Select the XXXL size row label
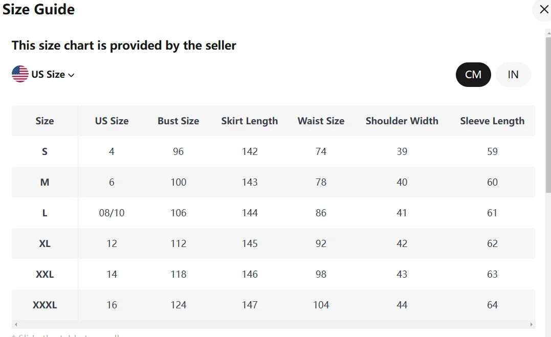Image resolution: width=551 pixels, height=337 pixels. 45,305
